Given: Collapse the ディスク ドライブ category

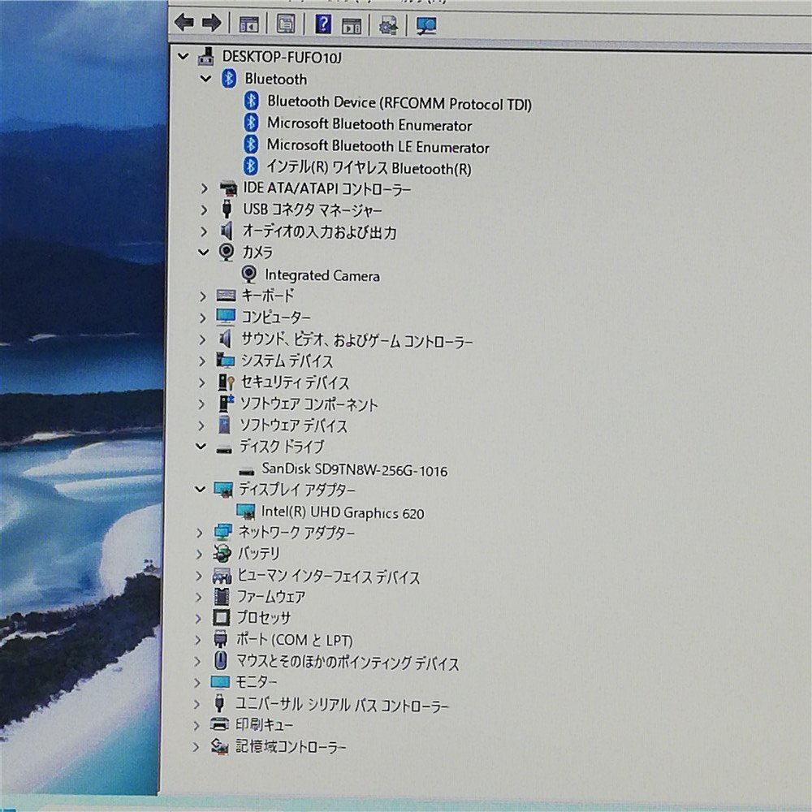Looking at the screenshot, I should click(x=201, y=446).
